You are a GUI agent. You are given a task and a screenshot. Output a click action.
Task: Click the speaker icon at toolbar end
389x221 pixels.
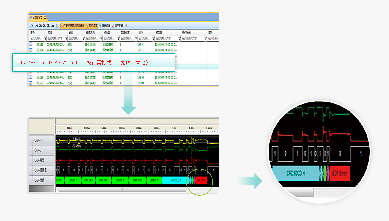pyautogui.click(x=126, y=26)
